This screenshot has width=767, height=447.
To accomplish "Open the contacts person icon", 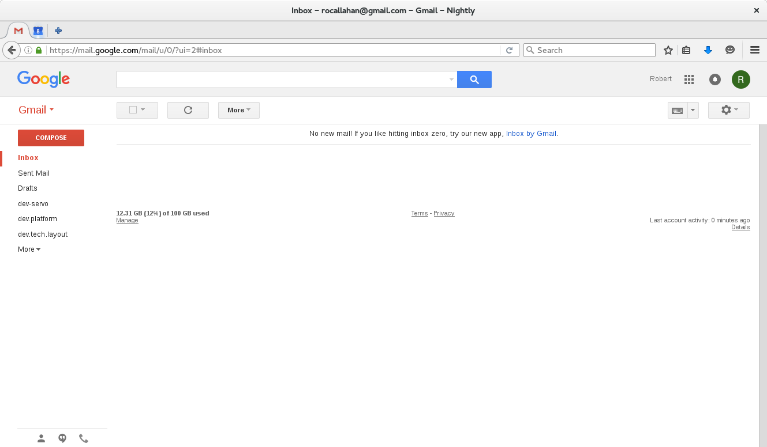I will (x=41, y=438).
